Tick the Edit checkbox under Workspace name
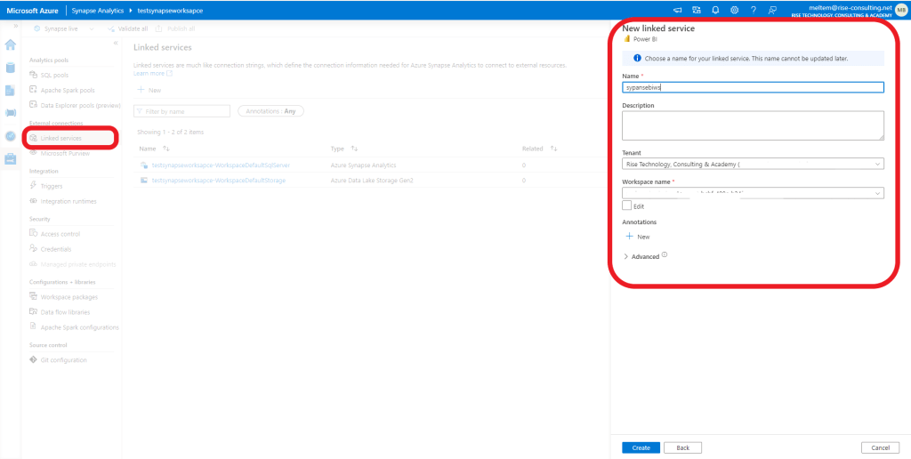 click(x=627, y=205)
